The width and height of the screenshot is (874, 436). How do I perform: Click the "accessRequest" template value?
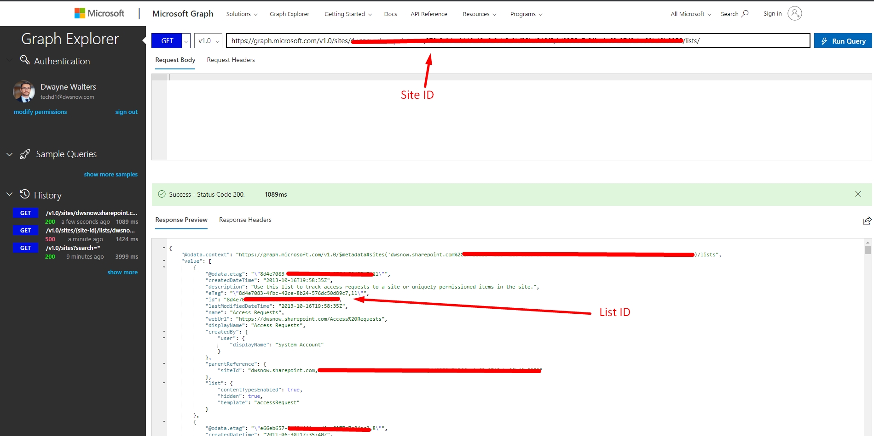[277, 402]
